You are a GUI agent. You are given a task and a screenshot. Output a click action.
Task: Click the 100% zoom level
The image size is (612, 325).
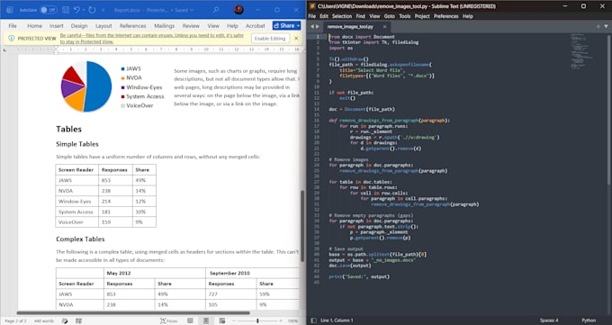tap(292, 321)
